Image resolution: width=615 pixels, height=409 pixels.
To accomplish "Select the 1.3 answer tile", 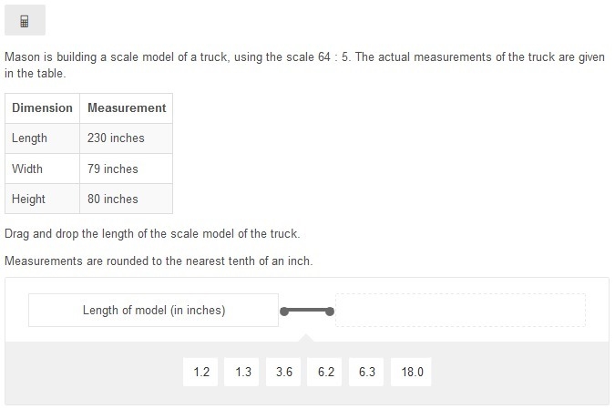I will point(241,372).
